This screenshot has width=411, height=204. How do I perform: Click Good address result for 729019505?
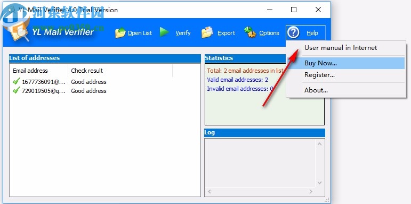coord(88,91)
